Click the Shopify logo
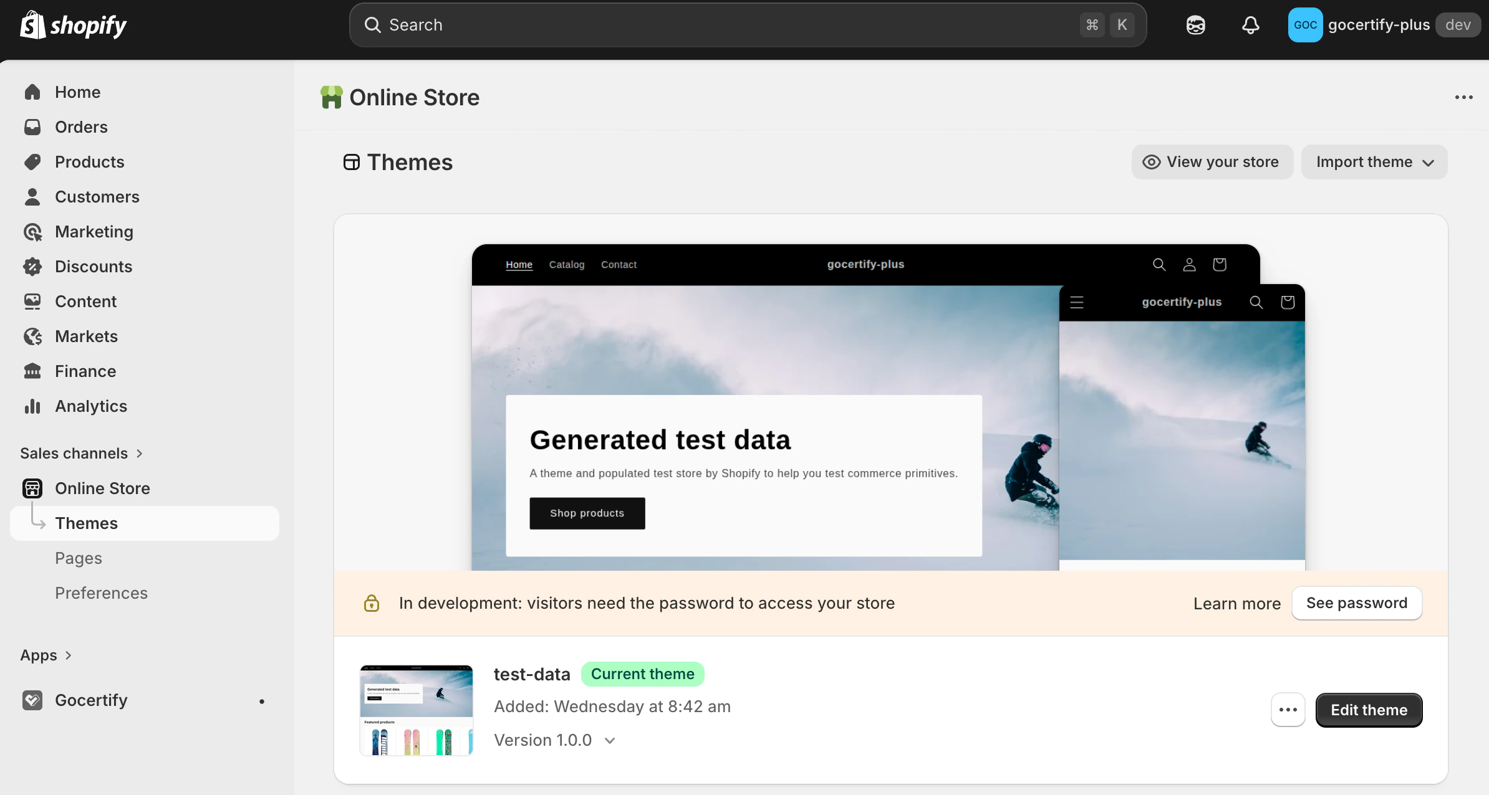The width and height of the screenshot is (1489, 795). [73, 25]
